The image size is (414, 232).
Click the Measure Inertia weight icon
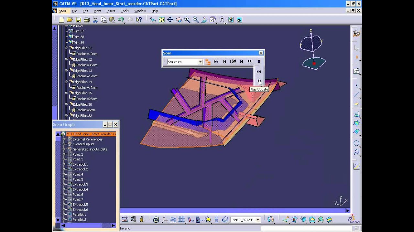141,219
